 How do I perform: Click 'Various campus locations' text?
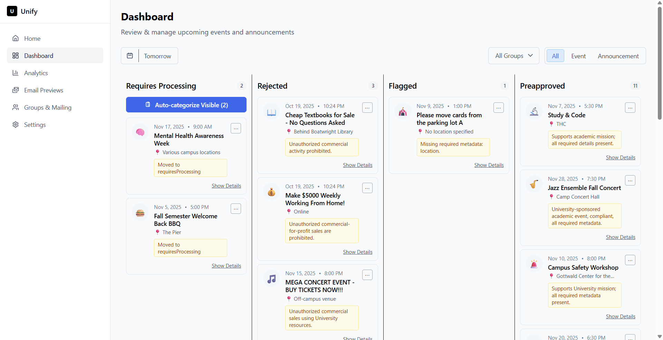point(191,152)
